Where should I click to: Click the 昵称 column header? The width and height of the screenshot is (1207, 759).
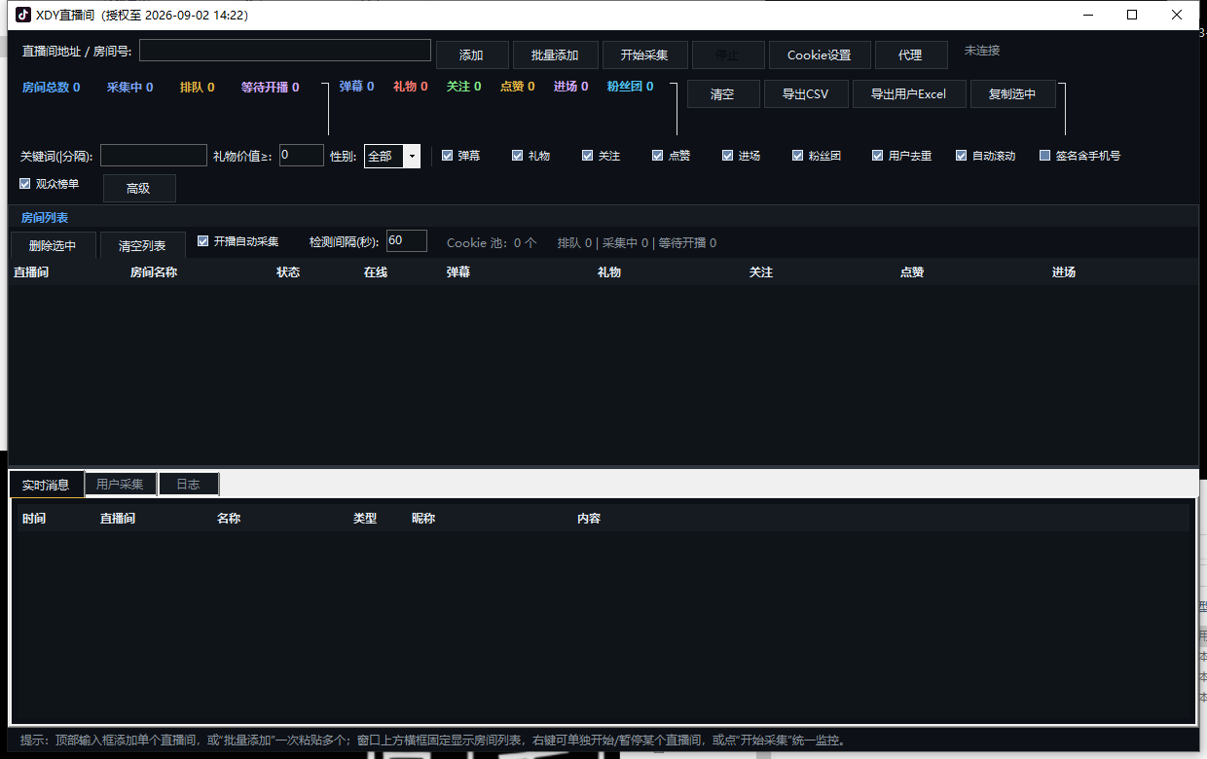(423, 519)
